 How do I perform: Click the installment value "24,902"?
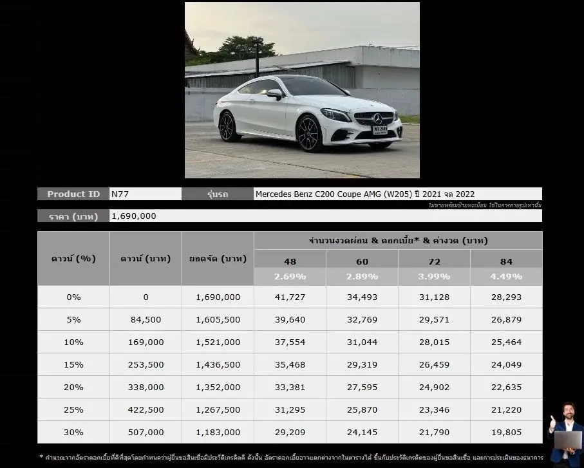click(x=434, y=387)
